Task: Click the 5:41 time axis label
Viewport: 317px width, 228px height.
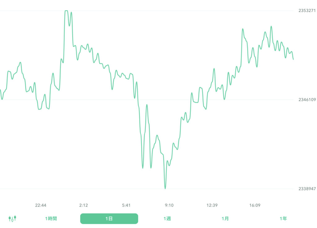Action: [x=126, y=205]
